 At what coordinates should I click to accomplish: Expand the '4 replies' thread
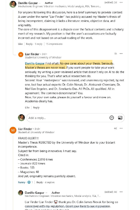click(50, 182)
